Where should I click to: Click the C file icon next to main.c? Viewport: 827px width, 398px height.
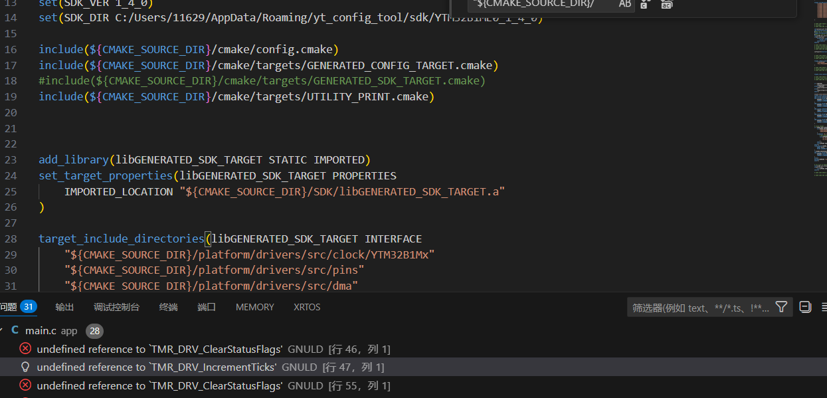pos(15,330)
